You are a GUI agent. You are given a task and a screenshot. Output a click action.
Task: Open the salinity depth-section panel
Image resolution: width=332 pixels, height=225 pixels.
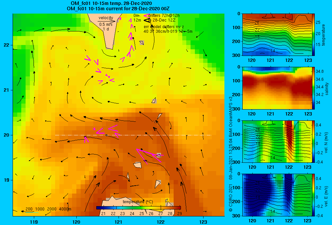(x=277, y=88)
